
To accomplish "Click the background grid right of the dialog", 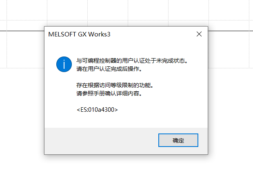I will (229, 50).
